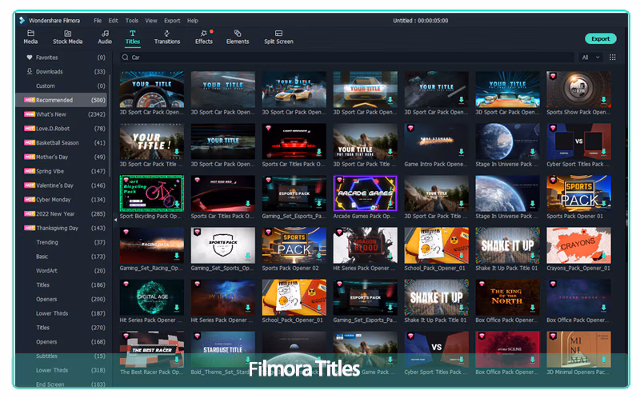Open the Export menu
640x398 pixels.
[x=172, y=21]
